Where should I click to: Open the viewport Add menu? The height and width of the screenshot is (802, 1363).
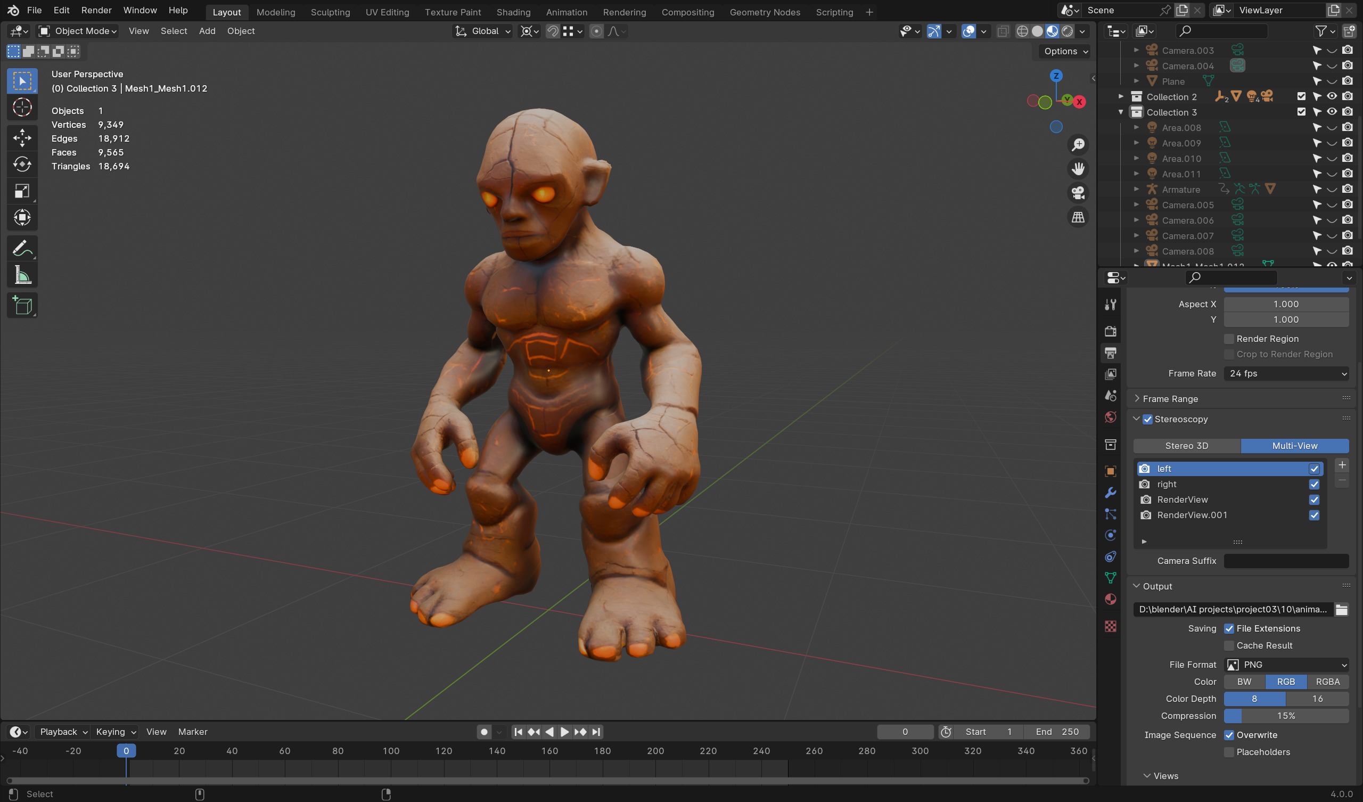207,31
